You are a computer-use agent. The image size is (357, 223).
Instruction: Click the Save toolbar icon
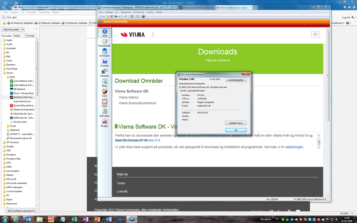(112, 16)
